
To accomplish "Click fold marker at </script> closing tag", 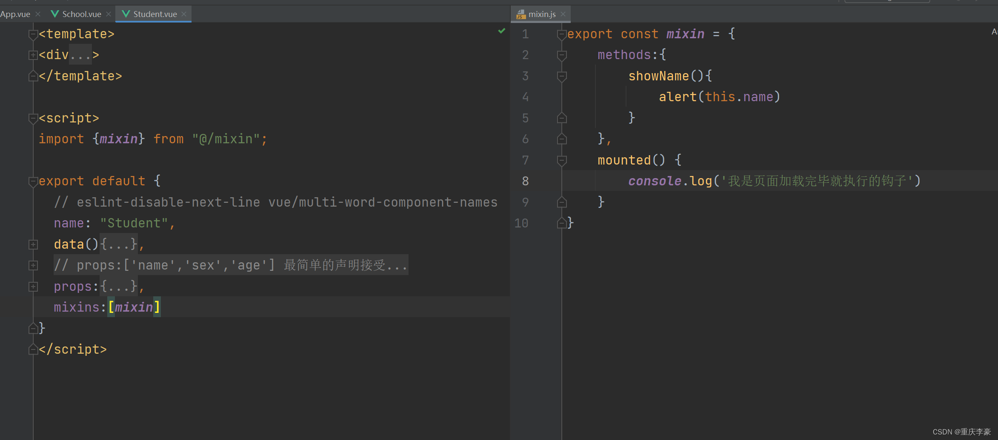I will (x=33, y=349).
